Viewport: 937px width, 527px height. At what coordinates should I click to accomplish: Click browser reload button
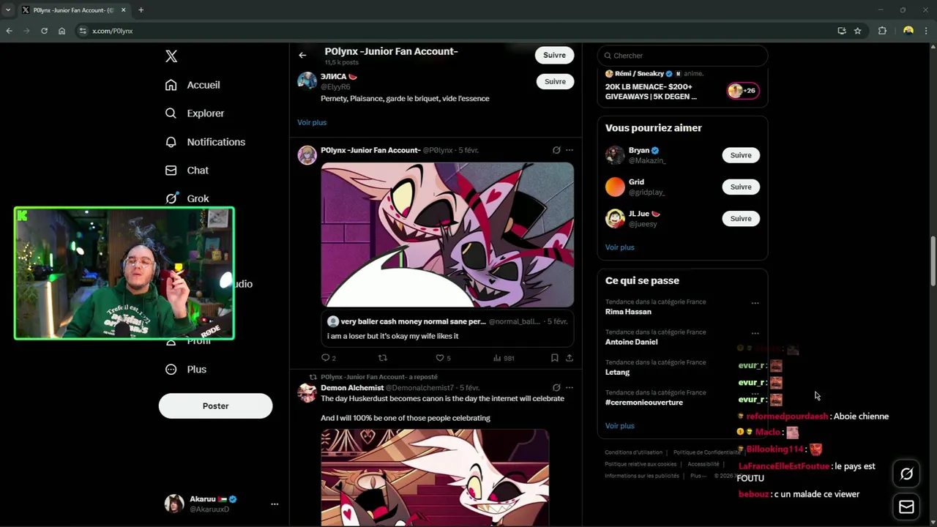[44, 31]
